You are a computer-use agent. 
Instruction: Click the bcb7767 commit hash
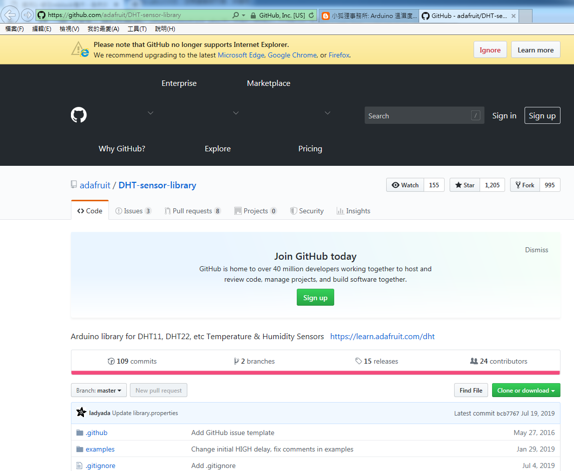(508, 413)
